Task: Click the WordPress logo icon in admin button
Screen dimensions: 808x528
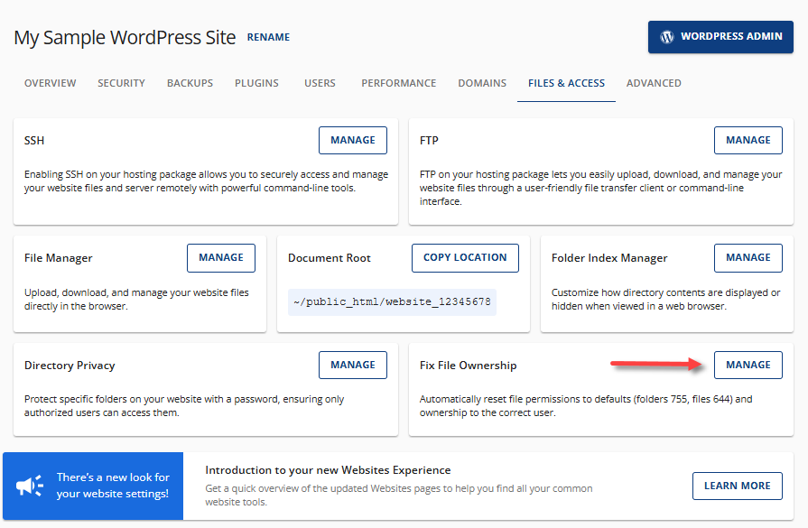Action: (x=667, y=37)
